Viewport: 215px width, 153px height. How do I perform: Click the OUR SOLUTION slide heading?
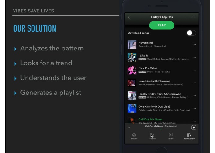coord(35,28)
